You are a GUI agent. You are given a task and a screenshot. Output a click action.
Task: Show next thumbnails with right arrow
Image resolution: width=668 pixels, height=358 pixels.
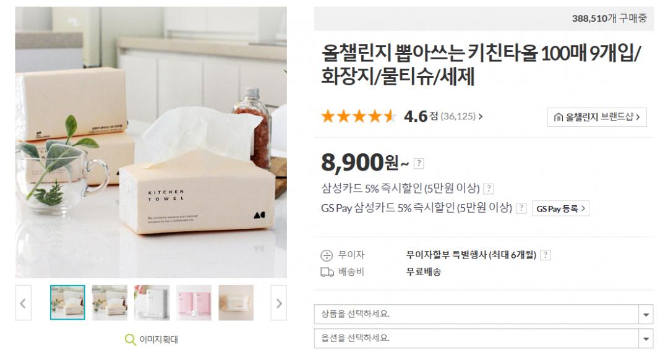(278, 303)
